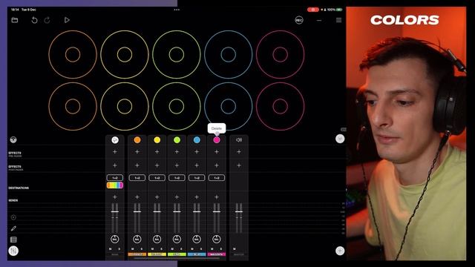Tap the REC record button
This screenshot has width=475, height=267.
pyautogui.click(x=299, y=20)
